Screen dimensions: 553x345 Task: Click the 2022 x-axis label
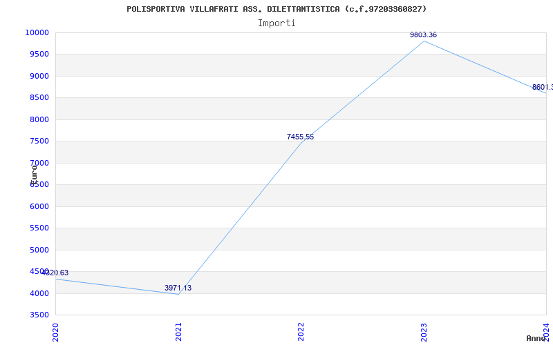[301, 332]
